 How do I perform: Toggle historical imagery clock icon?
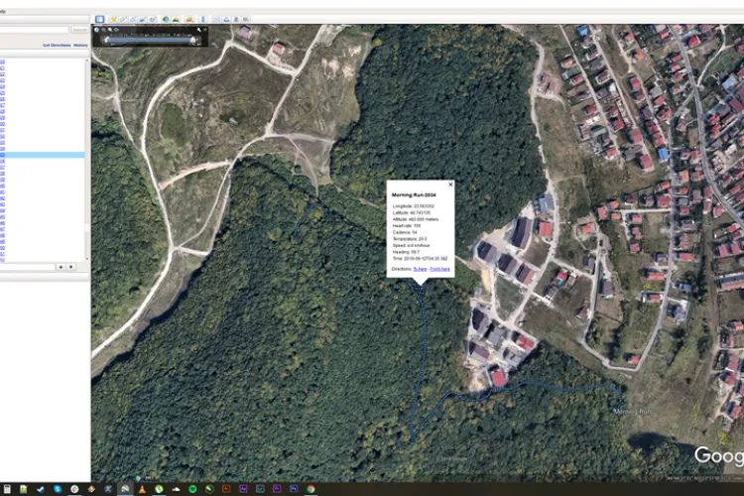click(x=166, y=19)
